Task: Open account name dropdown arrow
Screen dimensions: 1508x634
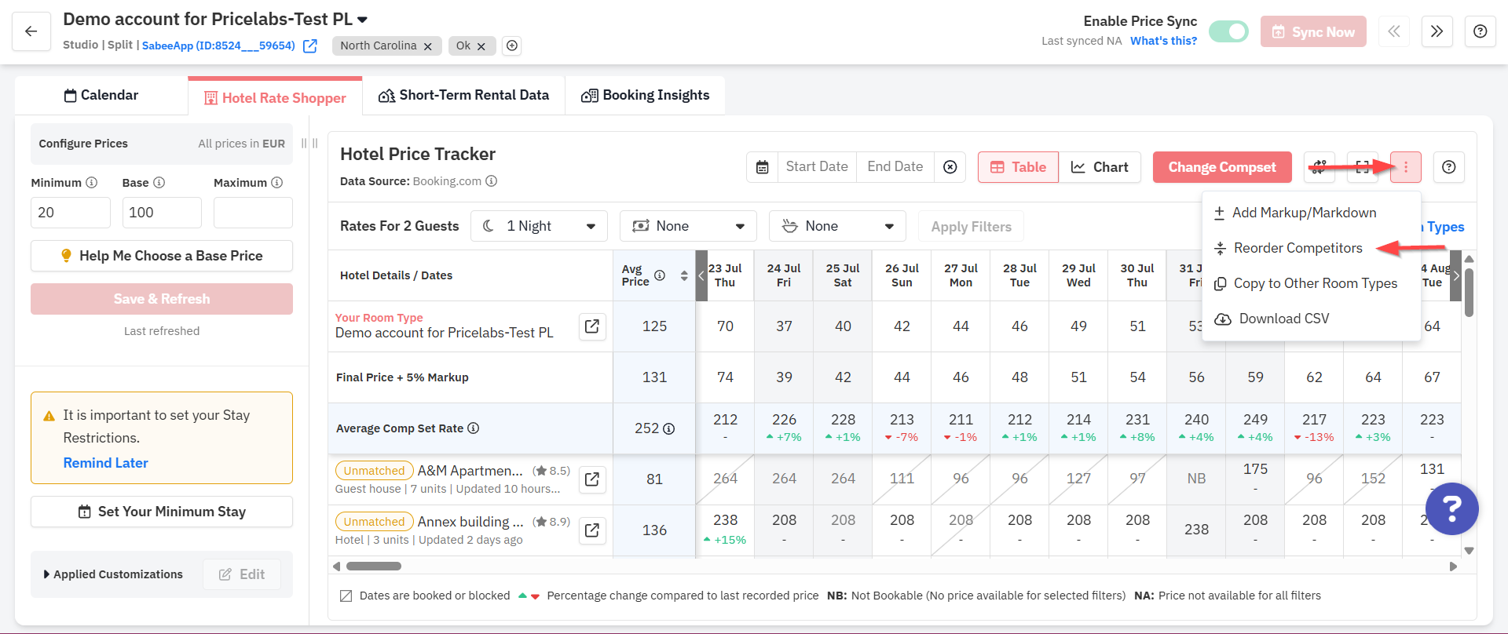Action: click(x=363, y=19)
